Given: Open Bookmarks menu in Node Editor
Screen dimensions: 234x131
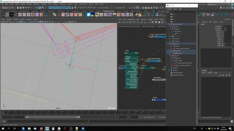Looking at the screenshot, I should (131, 19).
